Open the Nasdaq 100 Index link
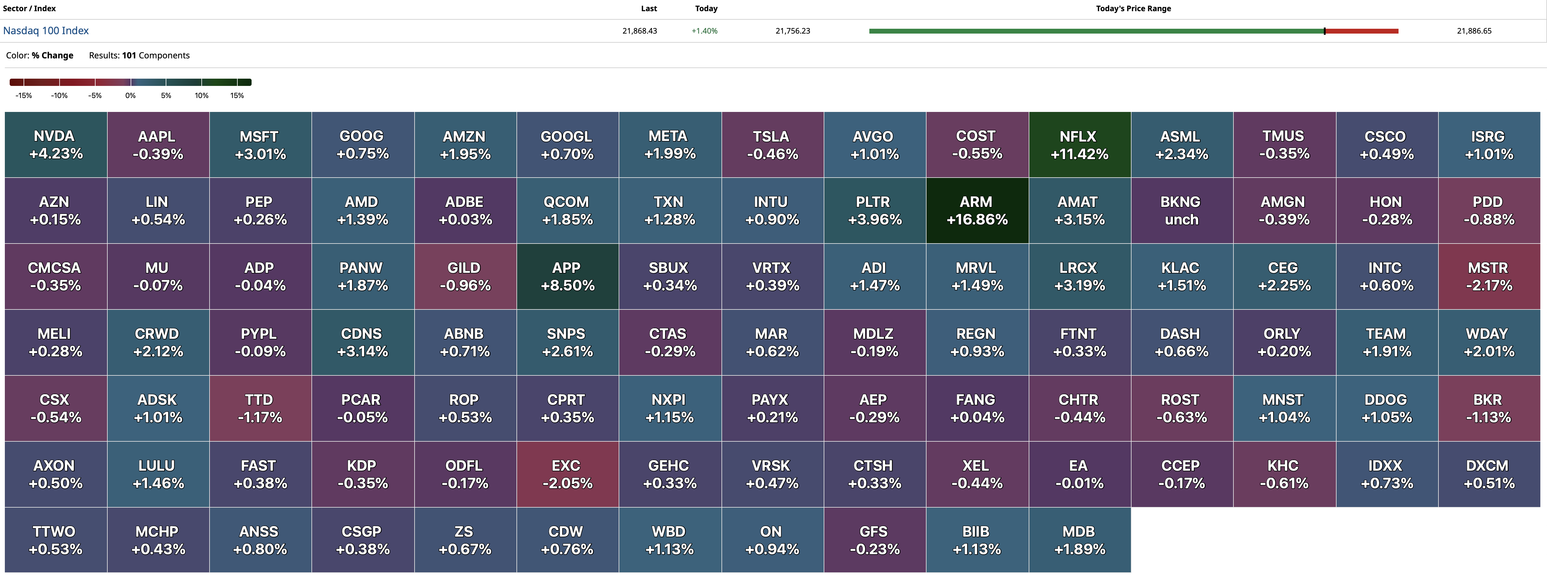Viewport: 1547px width, 579px height. (x=46, y=31)
